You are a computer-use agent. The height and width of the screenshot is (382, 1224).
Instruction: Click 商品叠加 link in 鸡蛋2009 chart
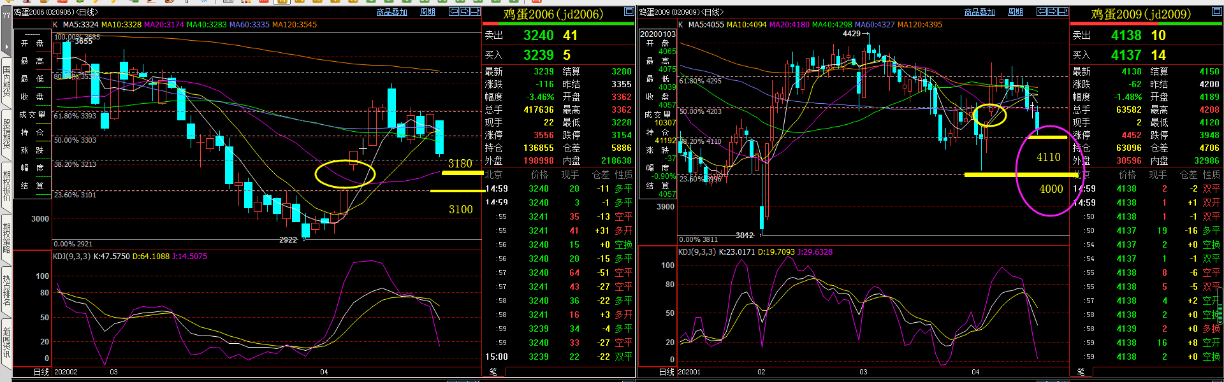tap(980, 12)
